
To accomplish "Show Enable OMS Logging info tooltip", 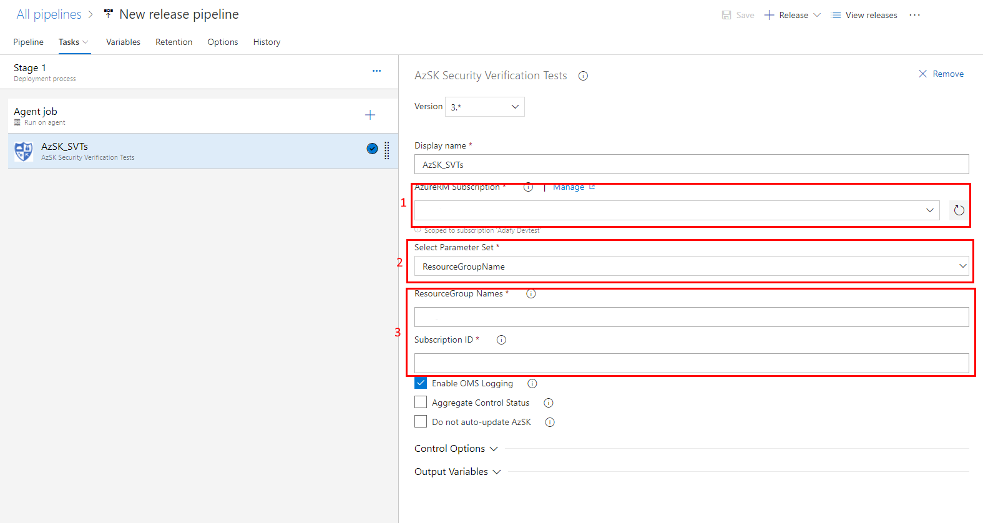I will tap(532, 384).
